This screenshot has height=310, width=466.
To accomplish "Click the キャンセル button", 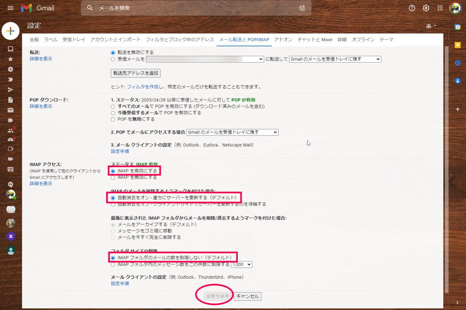I will click(x=248, y=296).
